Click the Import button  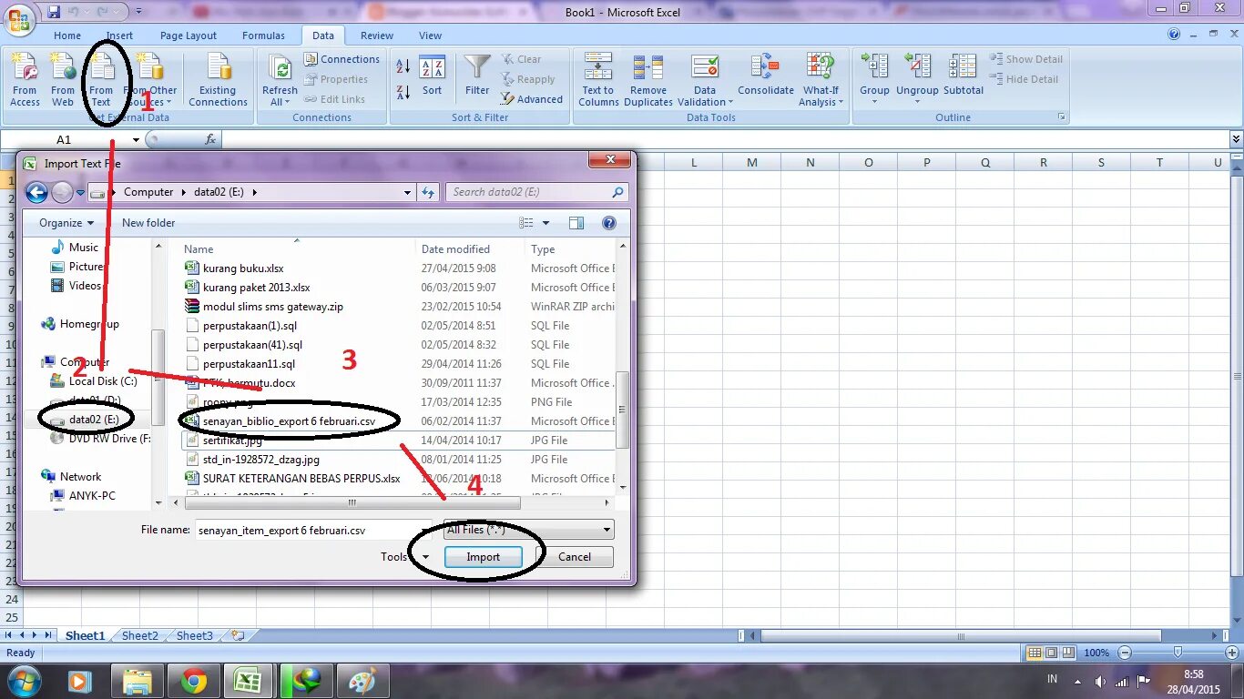(x=483, y=557)
